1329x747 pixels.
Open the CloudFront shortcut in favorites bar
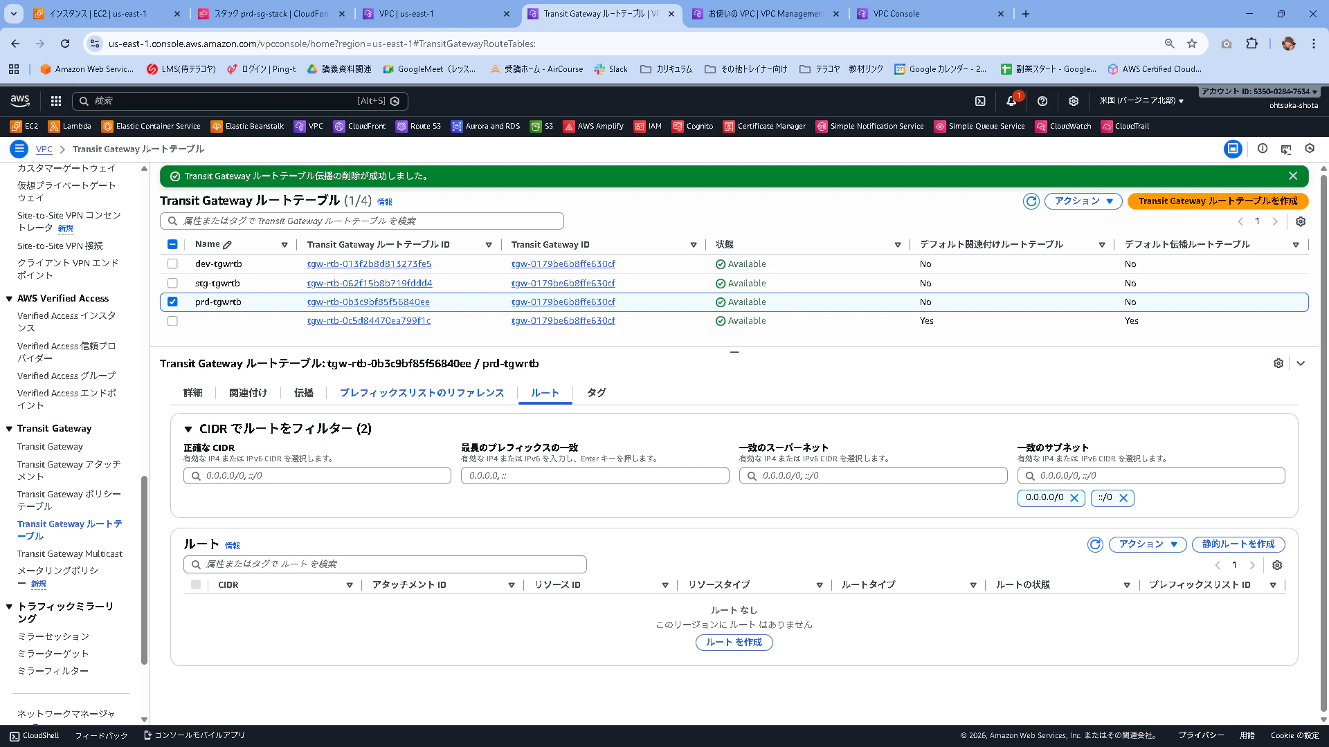pos(359,127)
